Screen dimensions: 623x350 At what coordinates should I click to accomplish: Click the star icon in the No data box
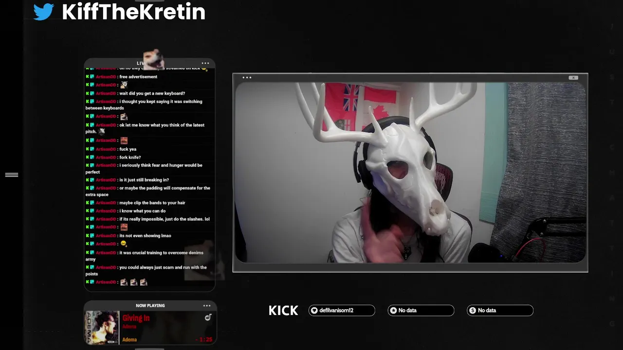tap(393, 311)
